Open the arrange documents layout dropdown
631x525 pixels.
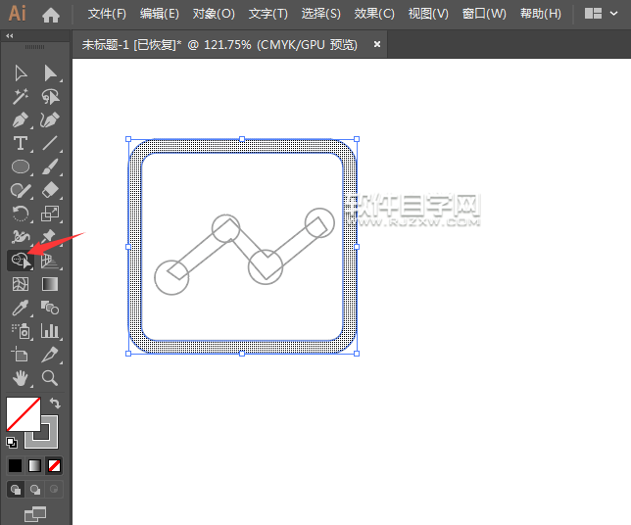pos(602,14)
